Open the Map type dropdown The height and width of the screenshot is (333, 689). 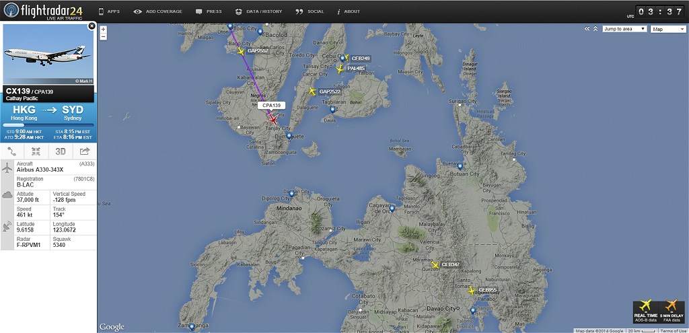pos(667,29)
